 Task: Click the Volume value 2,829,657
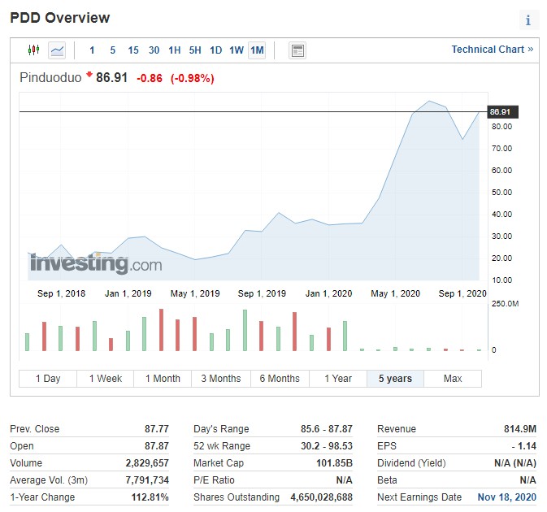[147, 462]
